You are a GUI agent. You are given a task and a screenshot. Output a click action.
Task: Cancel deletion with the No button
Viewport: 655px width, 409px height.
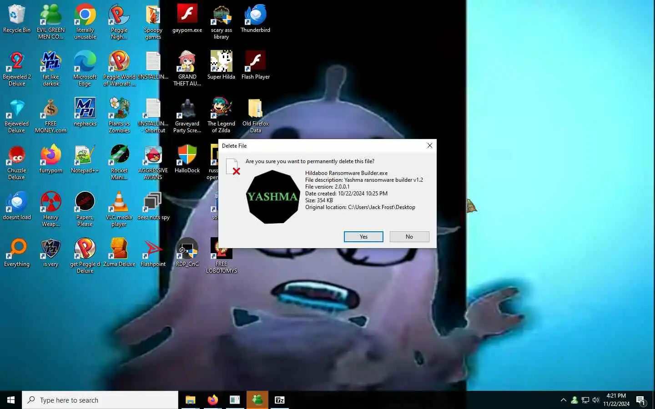click(x=409, y=237)
